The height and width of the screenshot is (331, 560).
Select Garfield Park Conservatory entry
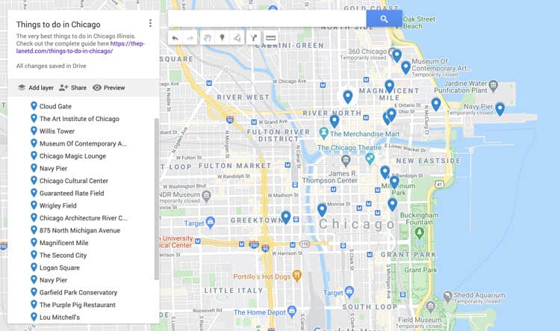78,292
